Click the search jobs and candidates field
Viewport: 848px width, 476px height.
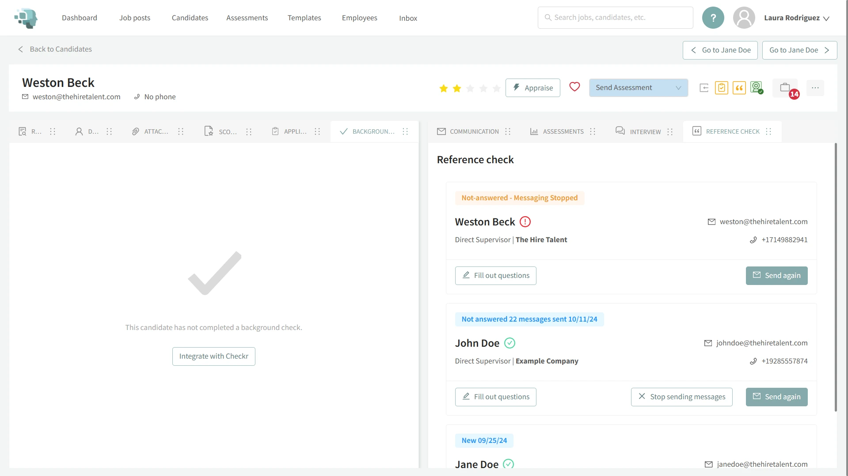[615, 18]
